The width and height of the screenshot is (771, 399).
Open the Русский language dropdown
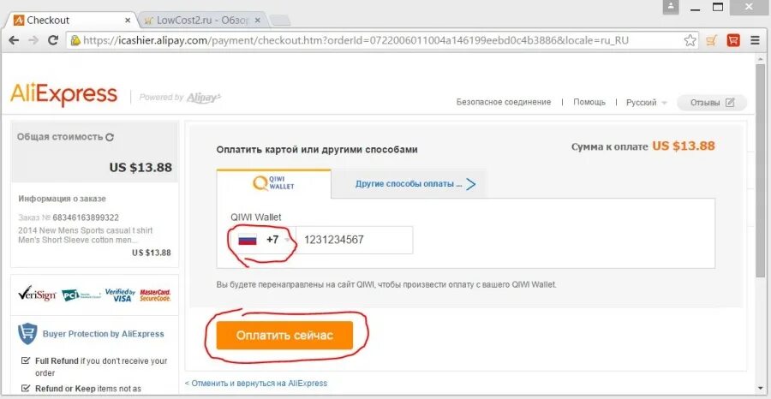pos(647,103)
